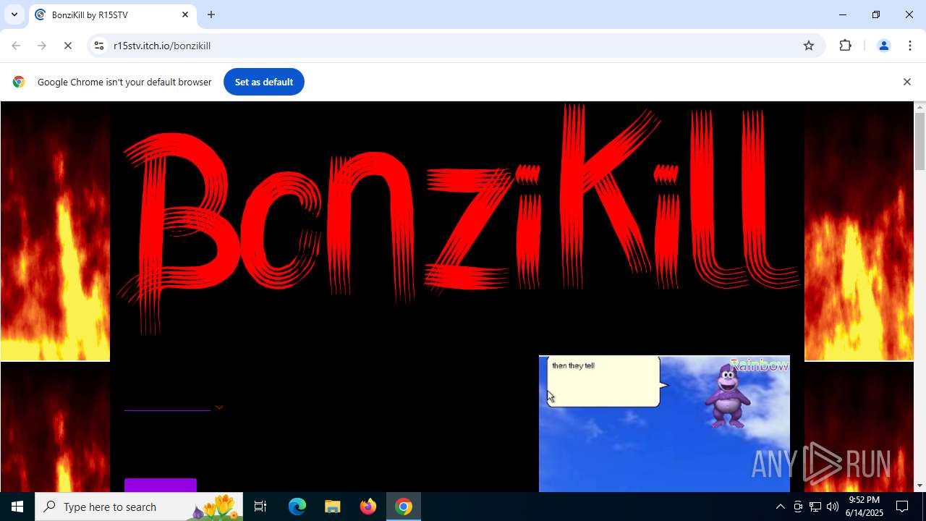926x521 pixels.
Task: Open the volume speaker tray icon
Action: (x=833, y=507)
